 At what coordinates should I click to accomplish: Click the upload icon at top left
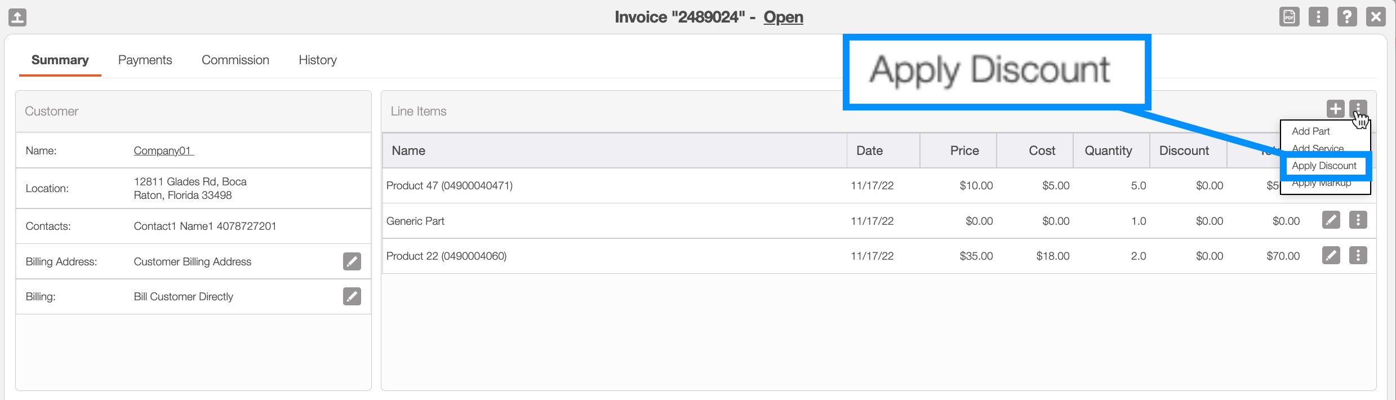pos(17,17)
